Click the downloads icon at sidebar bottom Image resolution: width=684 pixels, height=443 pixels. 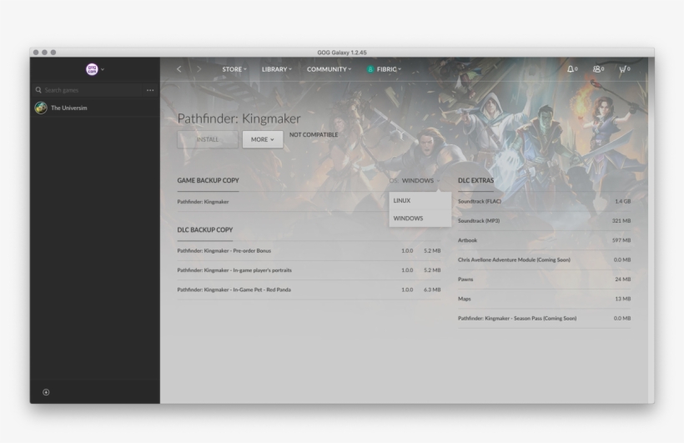coord(46,392)
